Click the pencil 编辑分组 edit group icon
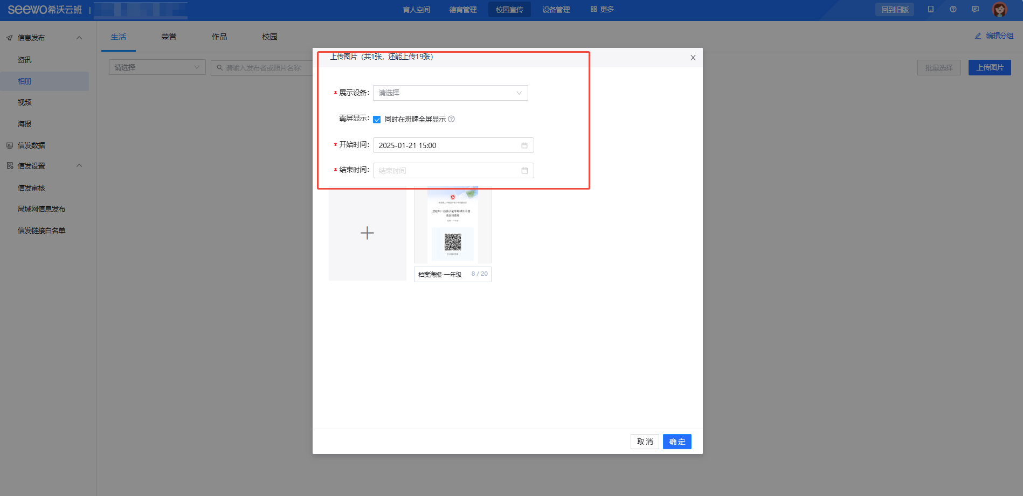This screenshot has width=1023, height=496. (x=978, y=36)
